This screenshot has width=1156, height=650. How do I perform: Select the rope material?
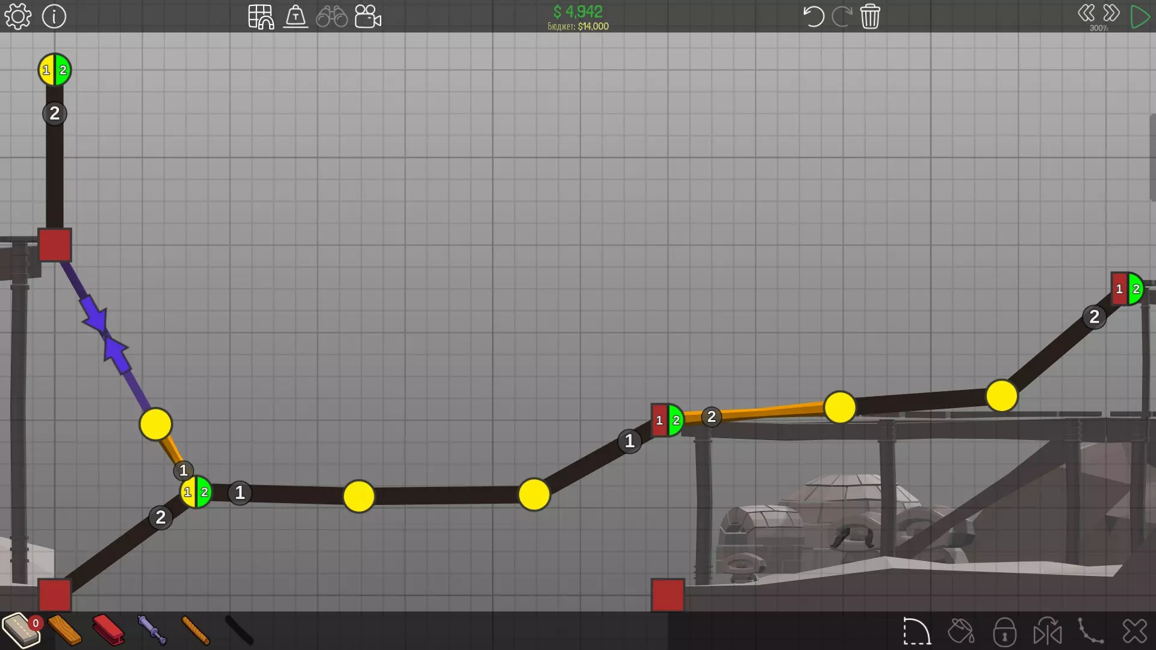(196, 630)
